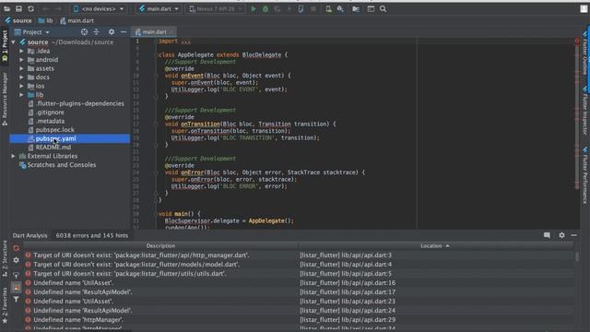Open the 2: Favorites side tab
590x332 pixels.
pos(5,305)
